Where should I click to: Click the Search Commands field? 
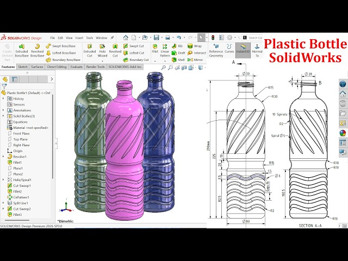[252, 38]
